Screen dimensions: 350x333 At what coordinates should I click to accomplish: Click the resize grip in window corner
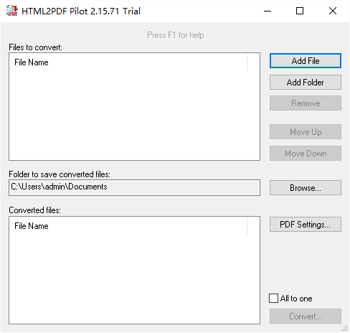point(344,328)
